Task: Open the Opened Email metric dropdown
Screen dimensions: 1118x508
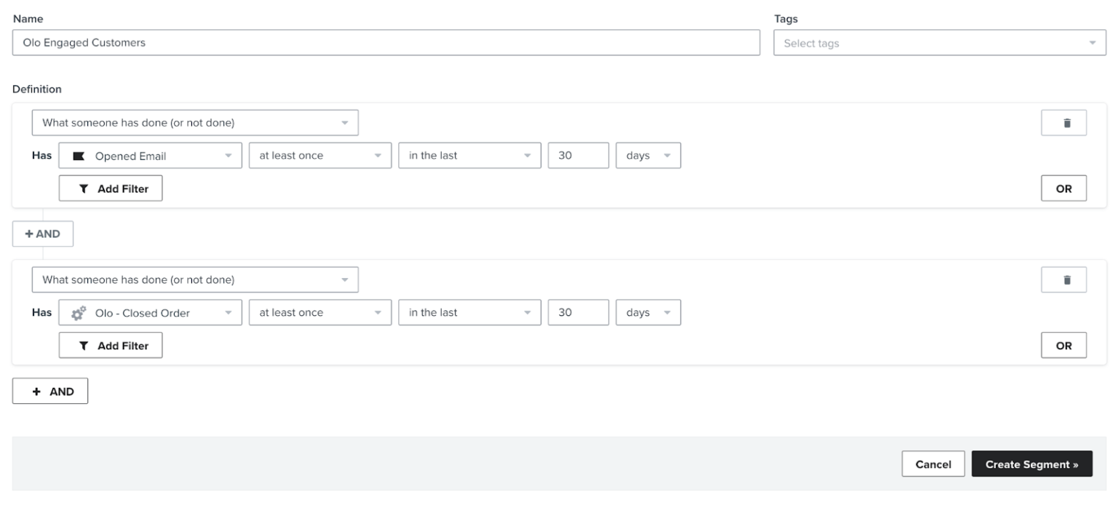Action: click(x=149, y=155)
